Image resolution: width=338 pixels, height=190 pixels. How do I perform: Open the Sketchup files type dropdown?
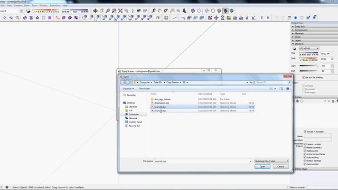click(271, 161)
